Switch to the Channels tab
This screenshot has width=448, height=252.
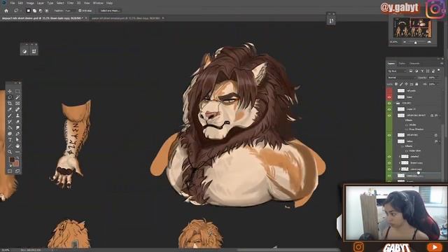click(x=414, y=64)
